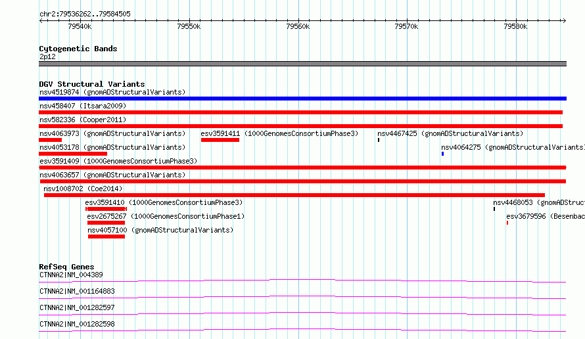Click the esv2675267 red bar
585x339 pixels.
tap(106, 223)
